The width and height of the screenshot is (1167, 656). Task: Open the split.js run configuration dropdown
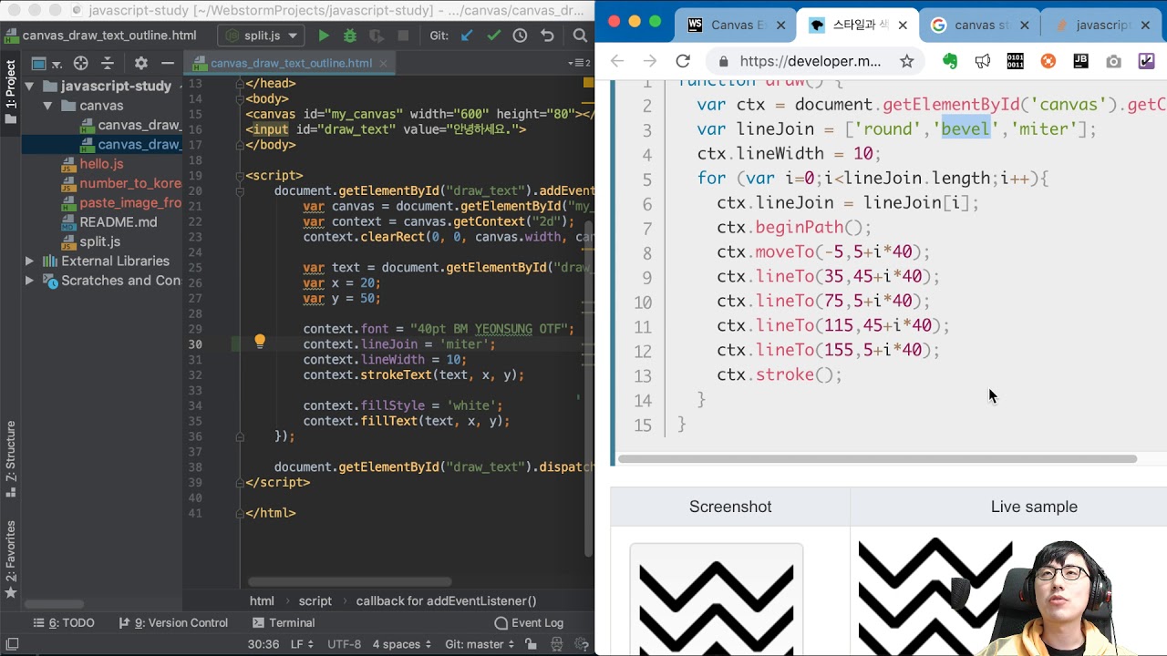coord(262,36)
